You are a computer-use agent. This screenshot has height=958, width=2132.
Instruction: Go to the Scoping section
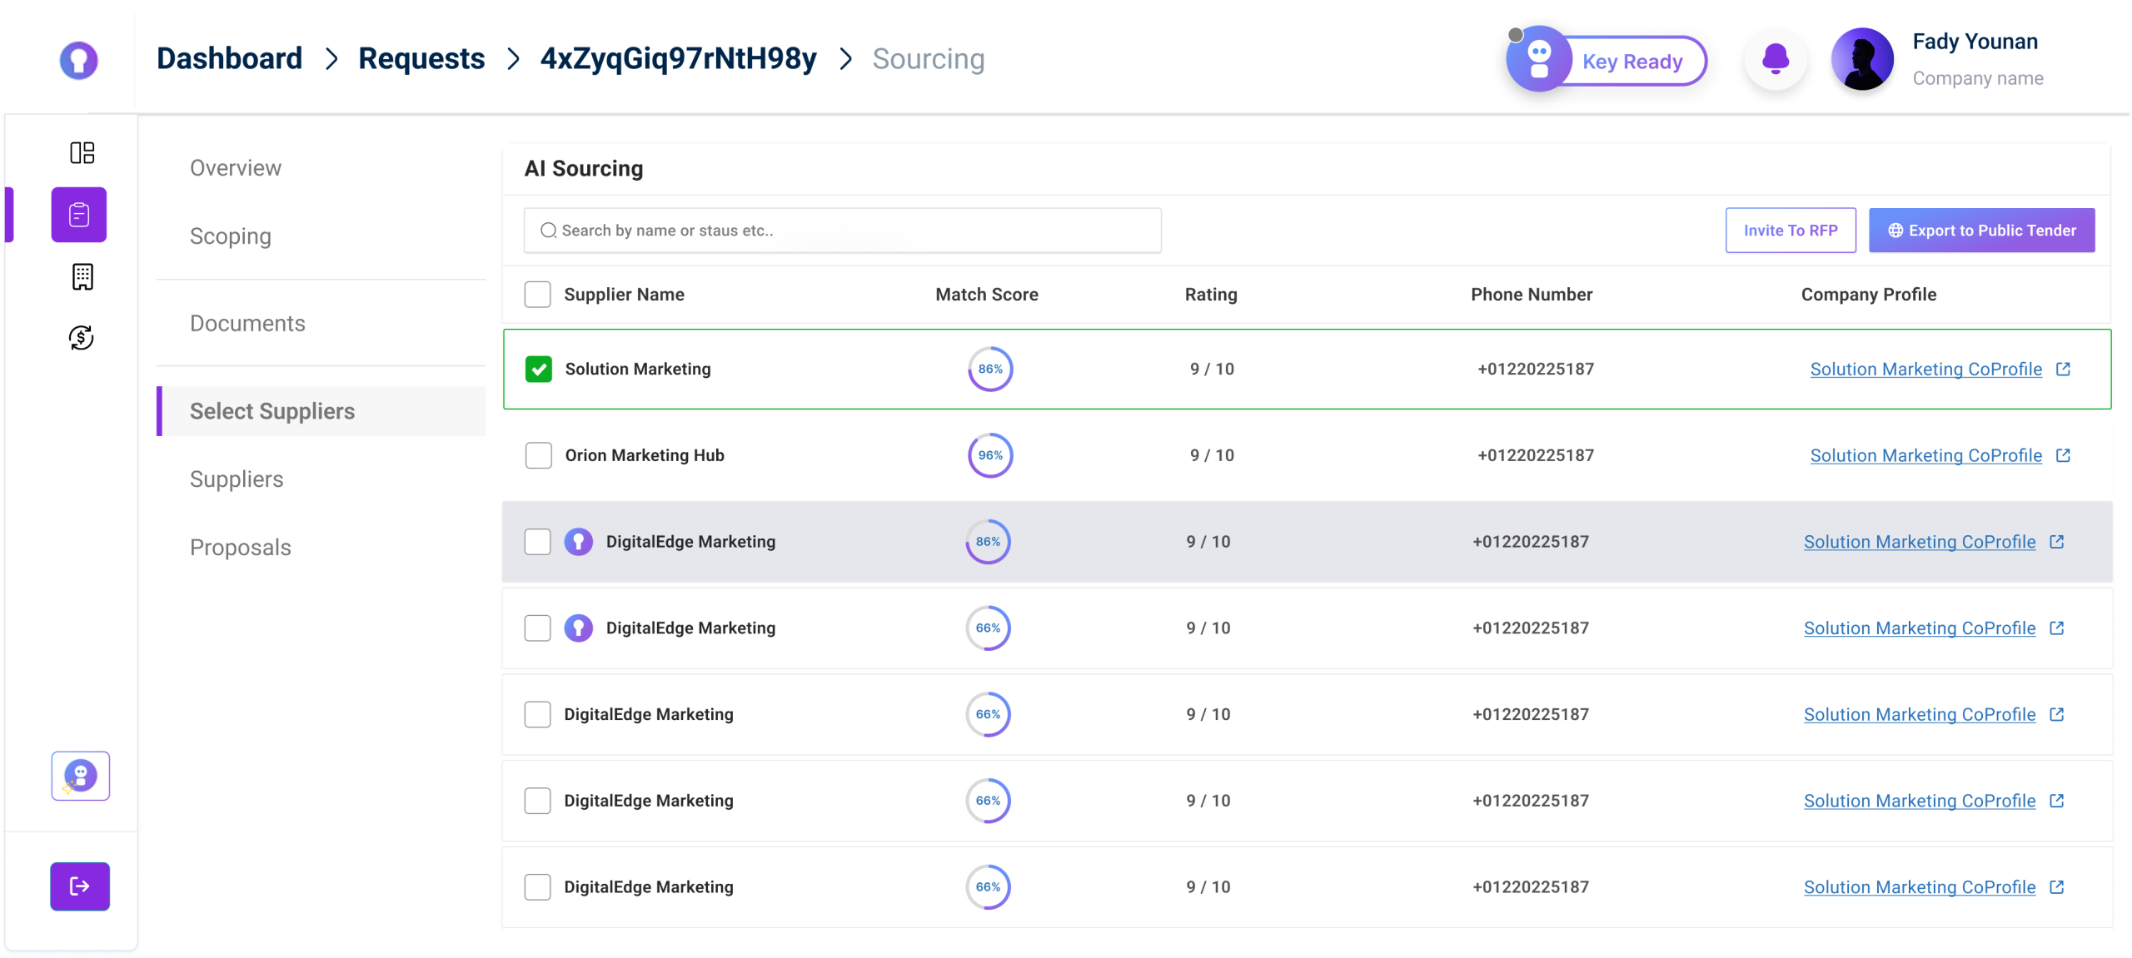click(231, 236)
